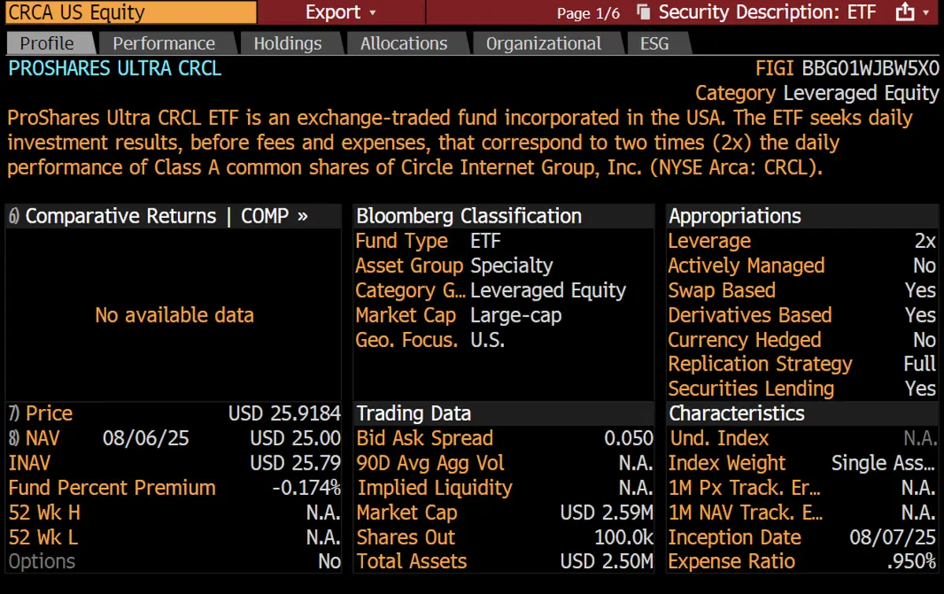This screenshot has height=594, width=944.
Task: Select the Profile tab
Action: pyautogui.click(x=47, y=43)
